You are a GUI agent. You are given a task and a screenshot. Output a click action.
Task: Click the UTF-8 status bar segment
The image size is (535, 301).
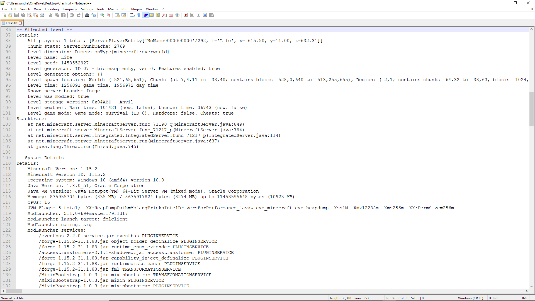(x=493, y=298)
